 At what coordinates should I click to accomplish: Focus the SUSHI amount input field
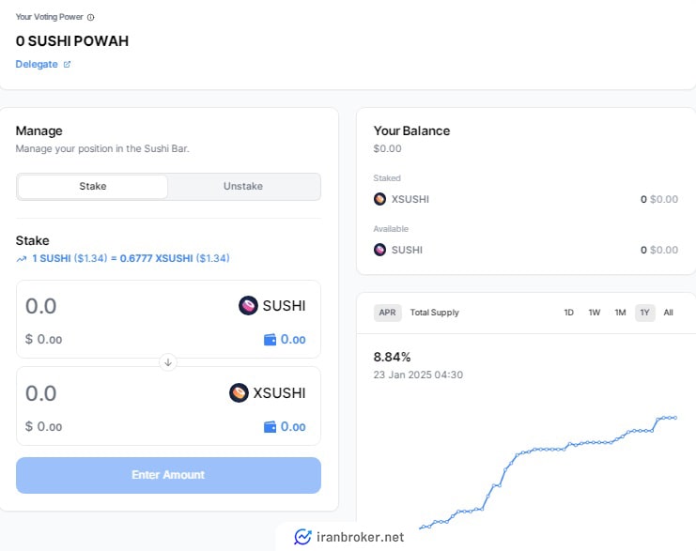pos(40,306)
